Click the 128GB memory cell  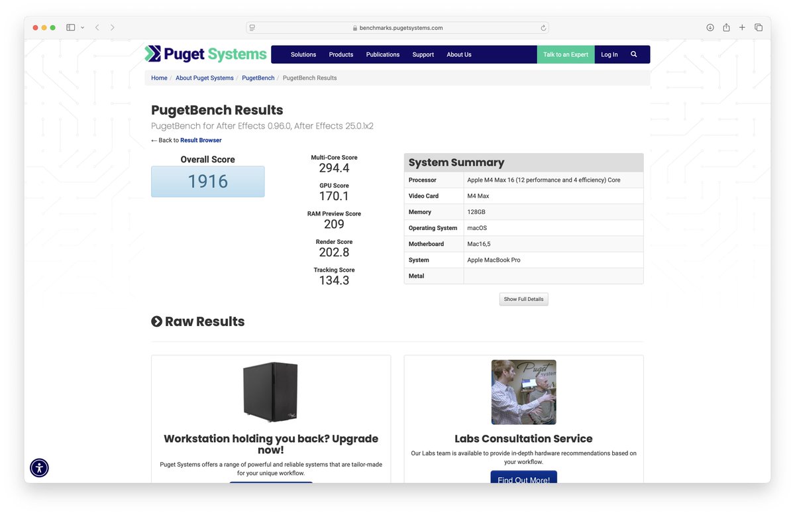[553, 212]
